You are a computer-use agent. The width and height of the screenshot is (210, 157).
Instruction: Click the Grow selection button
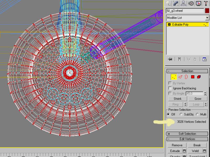[198, 99]
